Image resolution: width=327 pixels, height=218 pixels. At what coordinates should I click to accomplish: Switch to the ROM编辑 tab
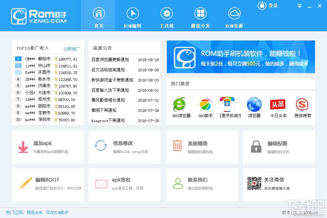[133, 17]
